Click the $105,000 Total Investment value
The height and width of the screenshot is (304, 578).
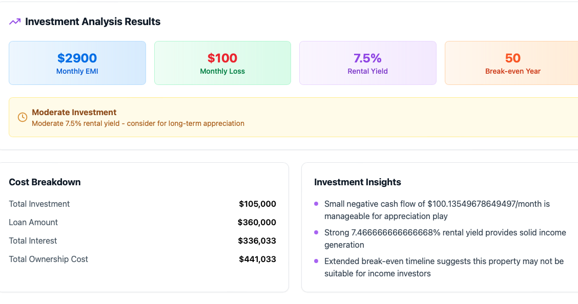[257, 204]
